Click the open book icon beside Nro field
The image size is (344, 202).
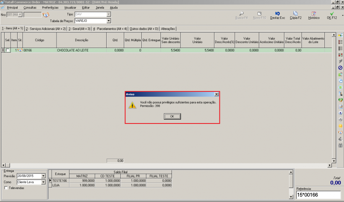point(46,14)
